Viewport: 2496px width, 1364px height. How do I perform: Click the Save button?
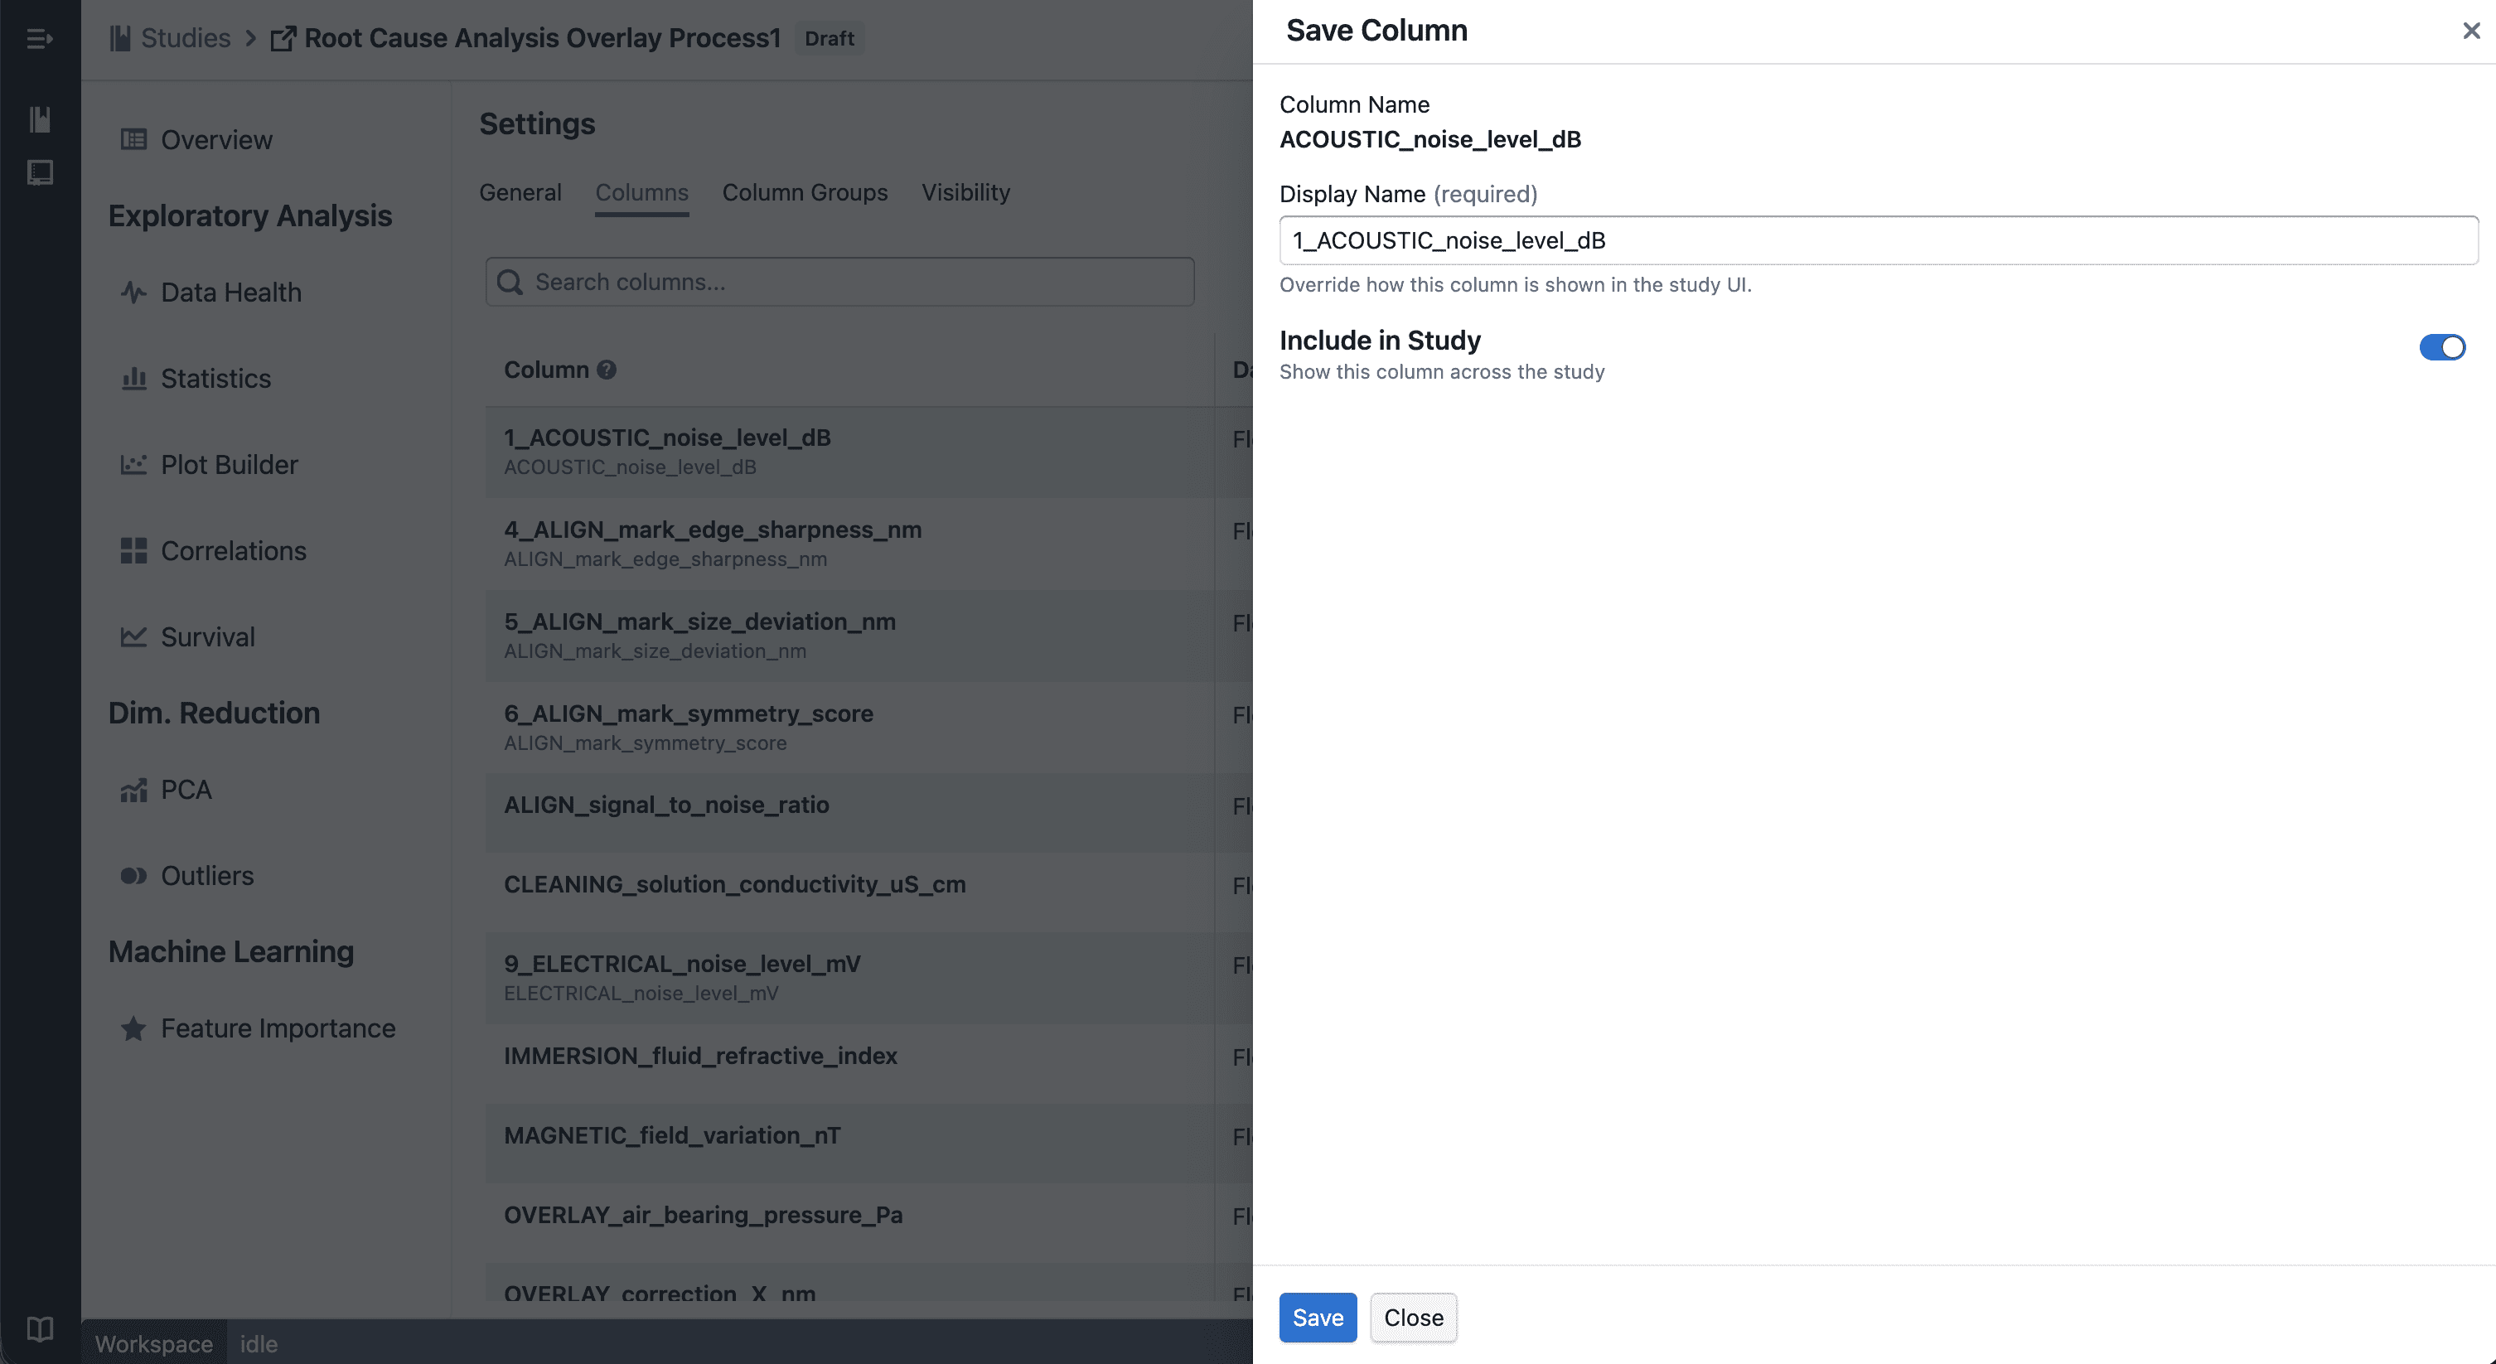tap(1318, 1318)
